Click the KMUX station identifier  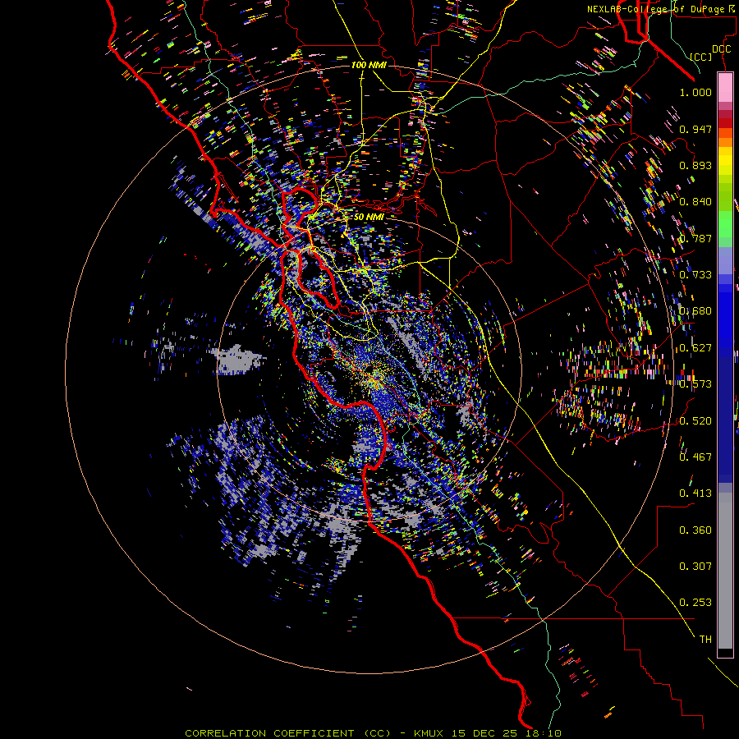(x=429, y=733)
